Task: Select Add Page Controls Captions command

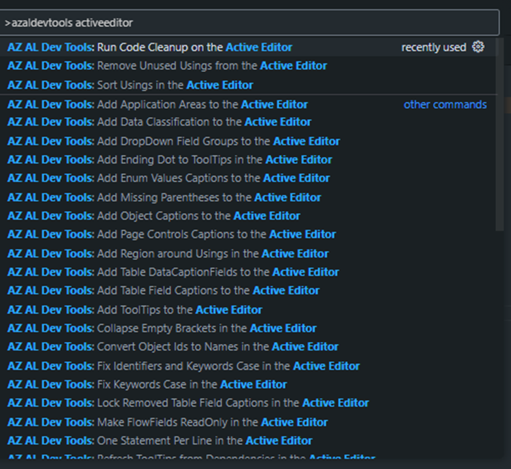Action: tap(249, 234)
